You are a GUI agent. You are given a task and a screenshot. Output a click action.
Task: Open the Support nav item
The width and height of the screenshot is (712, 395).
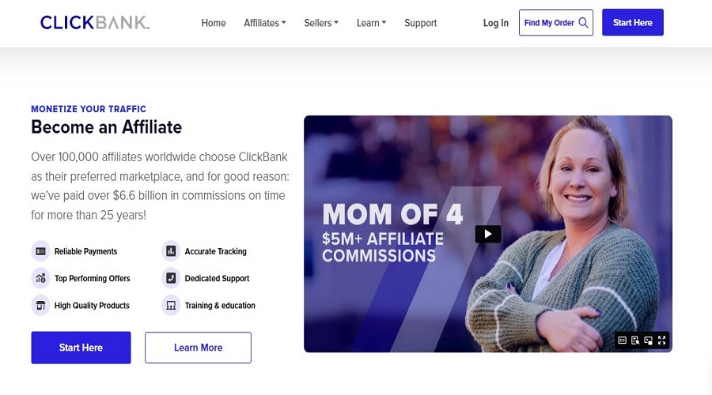coord(420,23)
